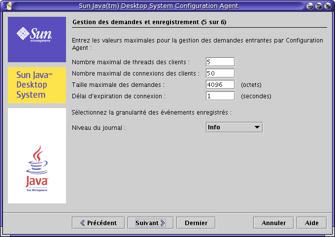This screenshot has height=237, width=335.
Task: Focus the max client connections field
Action: pyautogui.click(x=220, y=73)
